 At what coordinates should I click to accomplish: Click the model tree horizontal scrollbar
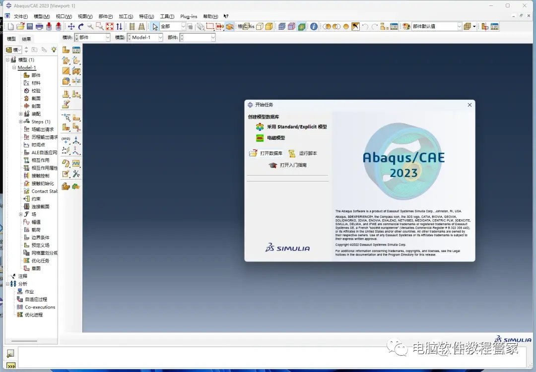pyautogui.click(x=24, y=341)
